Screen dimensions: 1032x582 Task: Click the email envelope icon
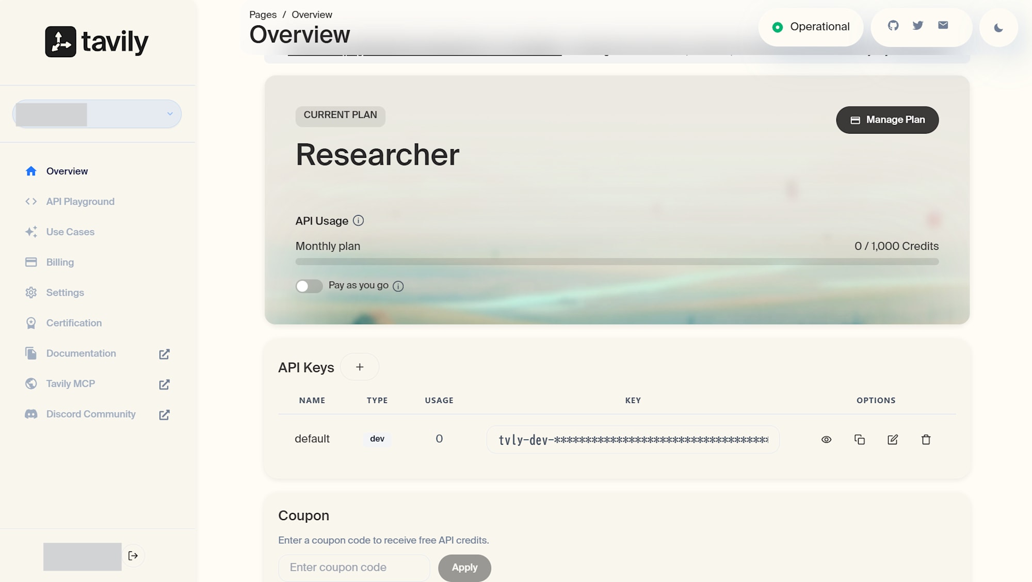(943, 25)
